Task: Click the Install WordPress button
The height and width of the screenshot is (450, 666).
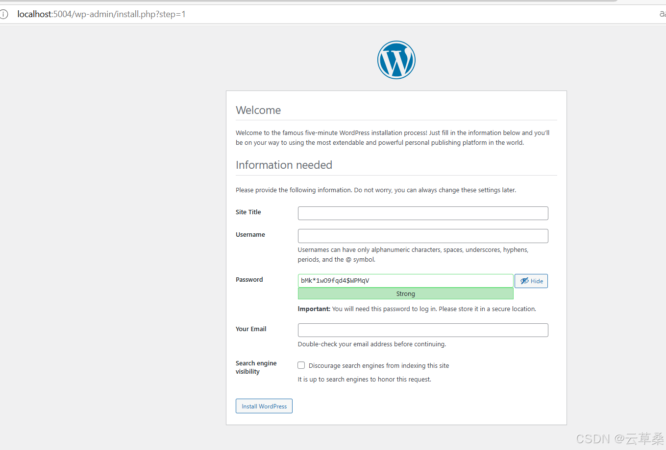Action: click(x=264, y=406)
